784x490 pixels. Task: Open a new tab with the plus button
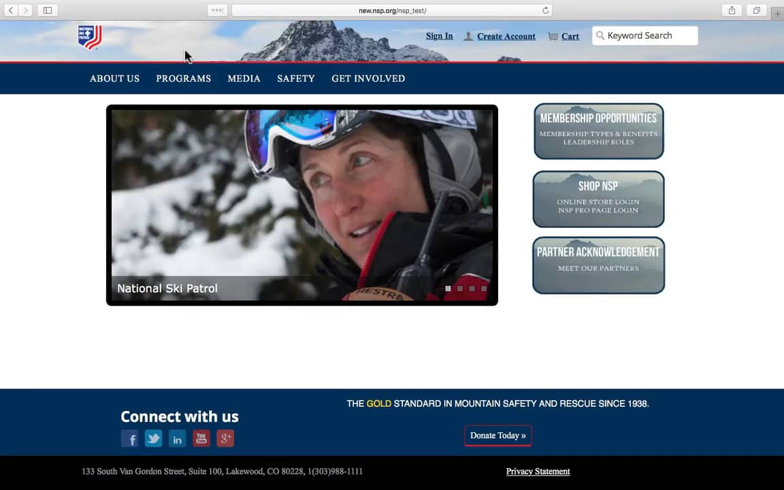pos(777,14)
